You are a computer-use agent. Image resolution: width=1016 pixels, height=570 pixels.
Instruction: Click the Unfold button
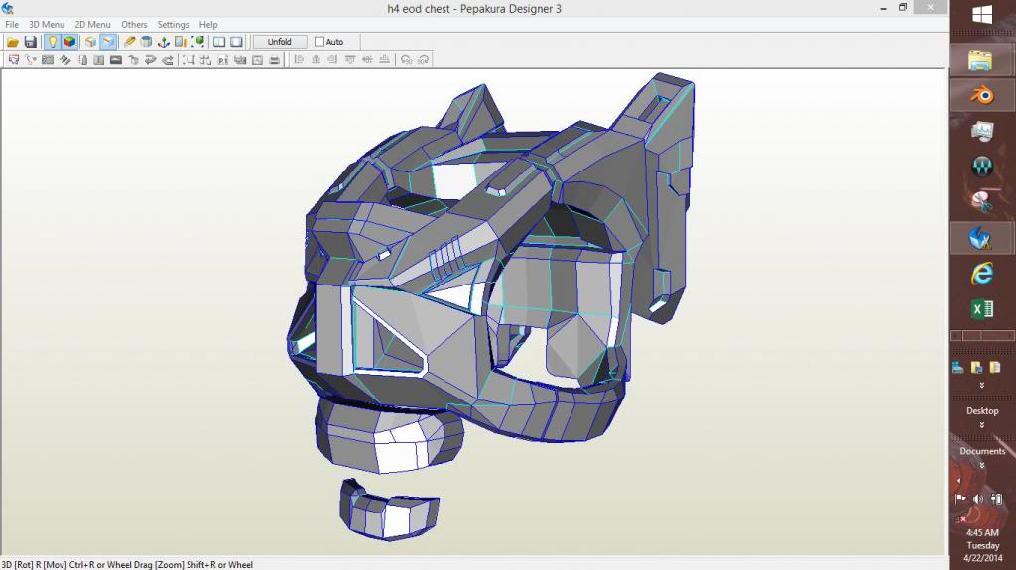(279, 42)
